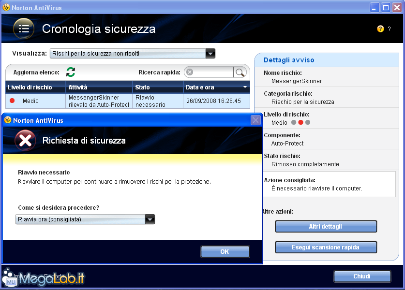Image resolution: width=405 pixels, height=290 pixels.
Task: Click Rischio per la sicurezza category text
Action: pyautogui.click(x=303, y=102)
